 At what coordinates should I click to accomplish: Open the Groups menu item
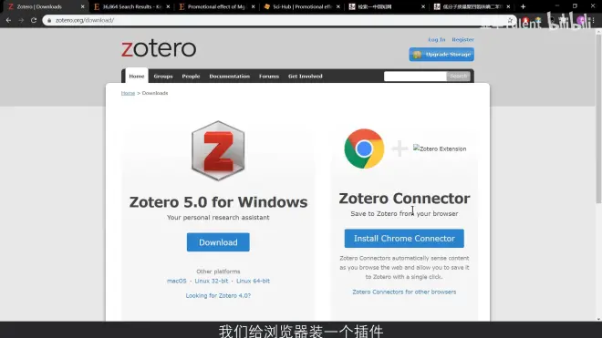click(163, 76)
